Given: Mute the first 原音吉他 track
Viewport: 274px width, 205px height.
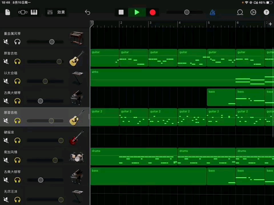Looking at the screenshot, I should 6,61.
